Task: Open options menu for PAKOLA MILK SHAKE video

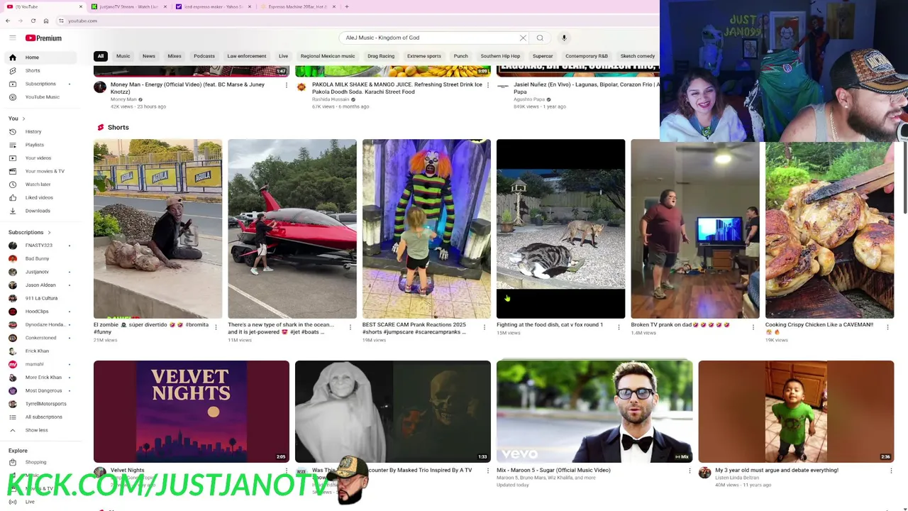Action: 488,85
